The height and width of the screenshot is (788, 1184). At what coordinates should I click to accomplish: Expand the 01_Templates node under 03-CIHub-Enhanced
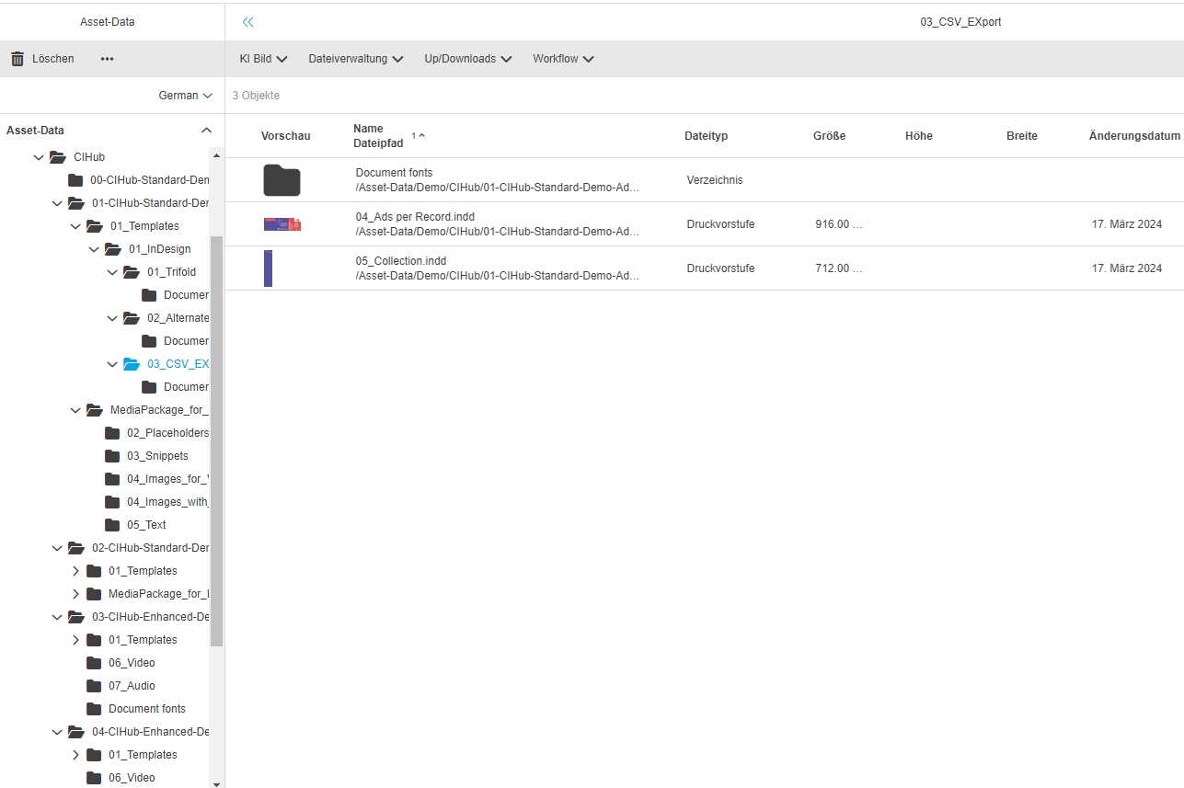pyautogui.click(x=76, y=640)
